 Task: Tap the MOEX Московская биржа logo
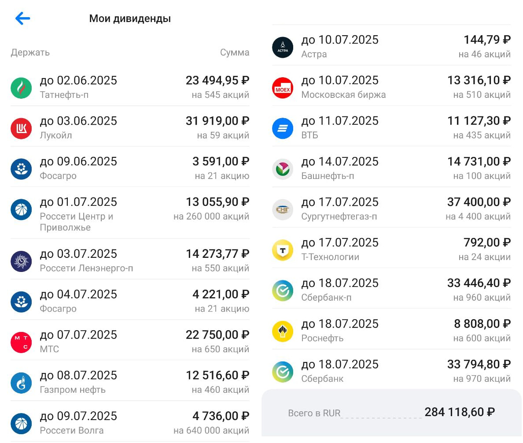283,88
